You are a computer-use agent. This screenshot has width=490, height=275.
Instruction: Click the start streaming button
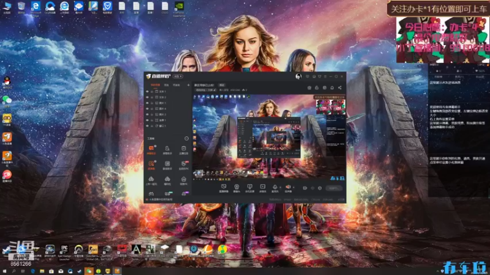coord(334,188)
